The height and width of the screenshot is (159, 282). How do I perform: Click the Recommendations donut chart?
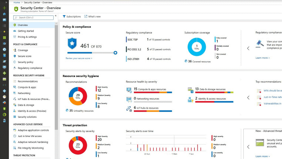pos(78,96)
